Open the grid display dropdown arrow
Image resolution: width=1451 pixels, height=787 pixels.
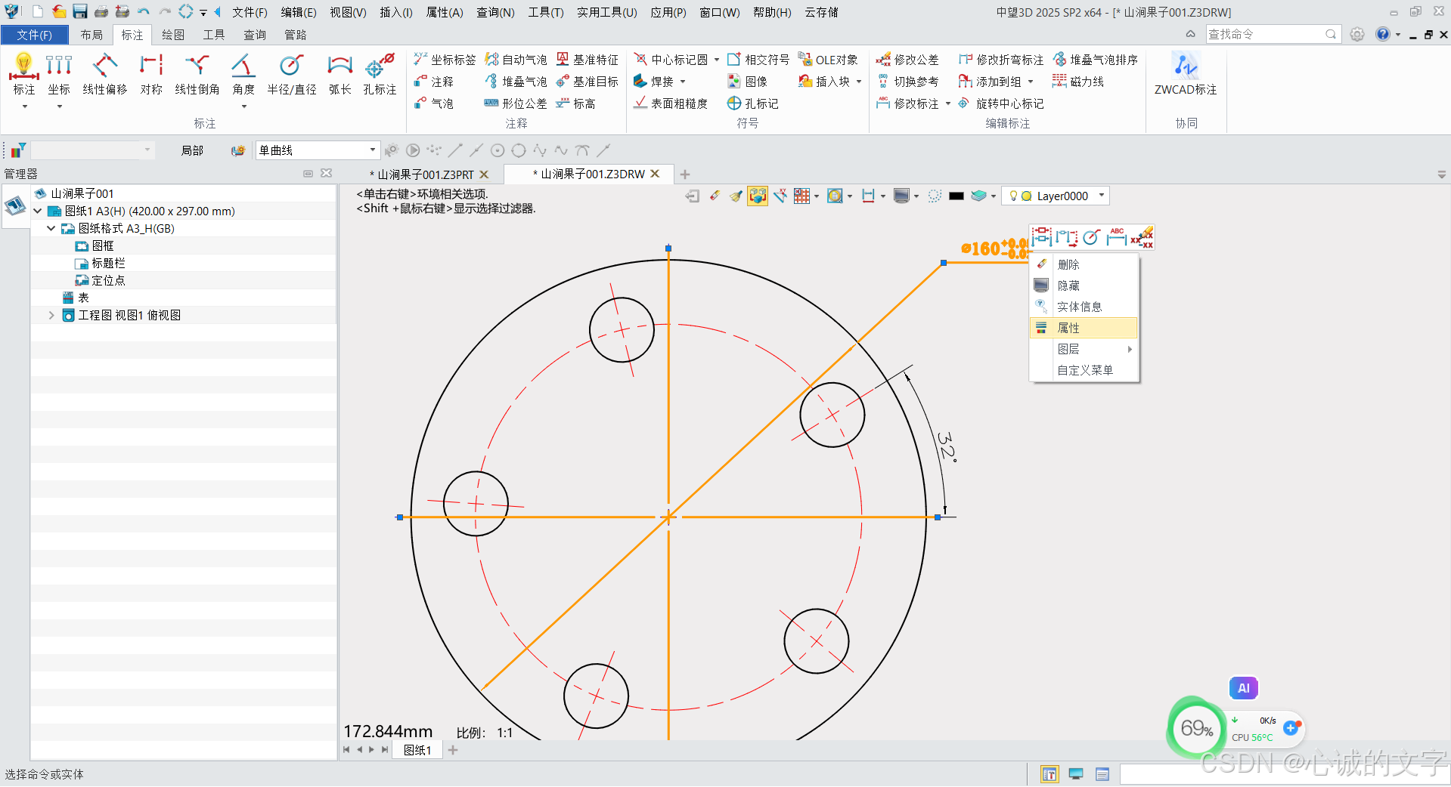817,196
